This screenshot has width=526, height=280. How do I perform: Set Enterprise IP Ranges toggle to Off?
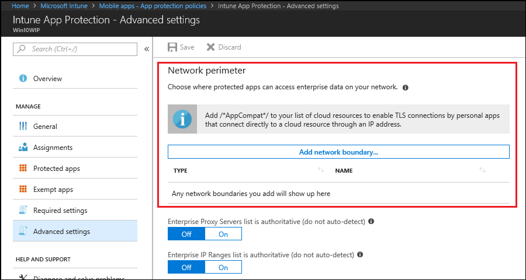coord(186,267)
